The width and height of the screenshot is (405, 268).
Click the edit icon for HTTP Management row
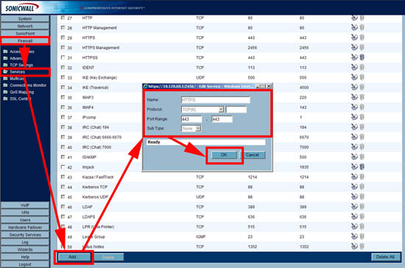[x=354, y=27]
